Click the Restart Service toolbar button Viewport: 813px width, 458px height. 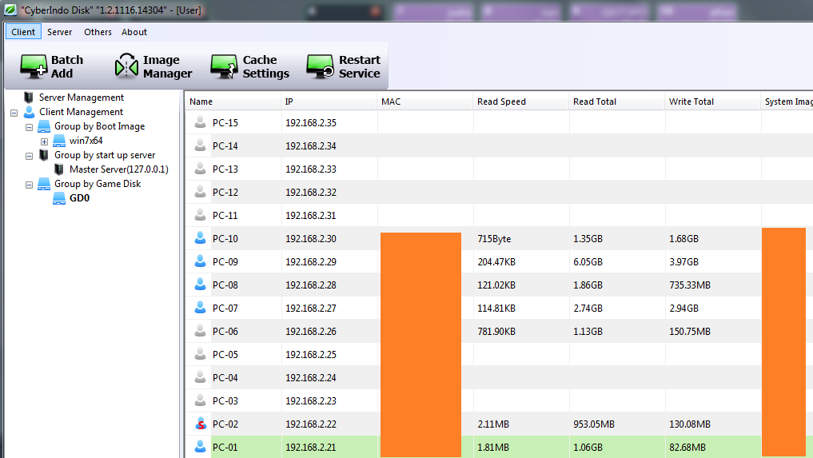343,67
